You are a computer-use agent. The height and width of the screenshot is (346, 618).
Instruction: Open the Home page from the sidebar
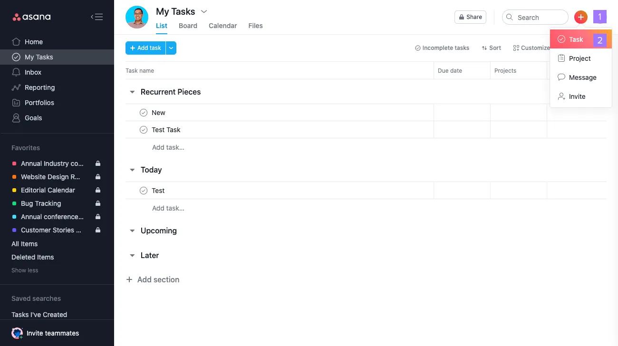(x=33, y=42)
